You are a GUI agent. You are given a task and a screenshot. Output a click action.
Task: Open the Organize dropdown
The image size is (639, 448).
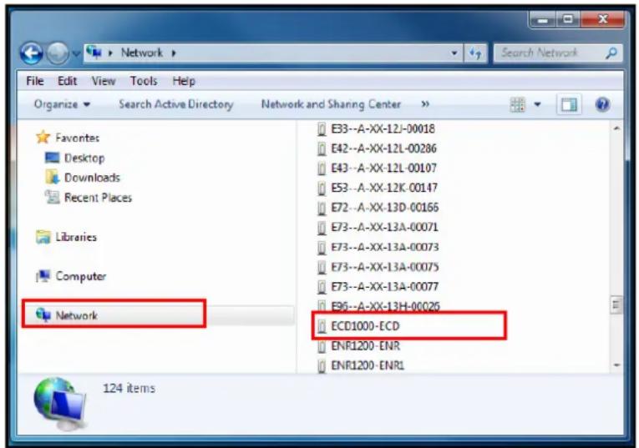click(x=62, y=104)
